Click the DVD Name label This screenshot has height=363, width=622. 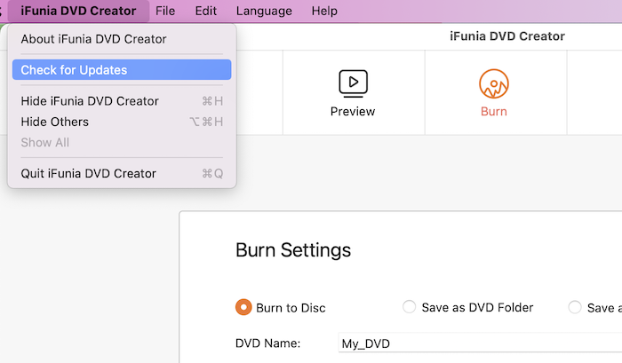[267, 343]
